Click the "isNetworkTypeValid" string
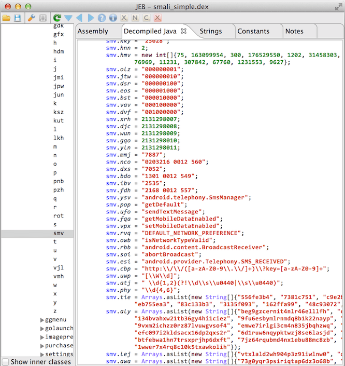 coord(177,240)
